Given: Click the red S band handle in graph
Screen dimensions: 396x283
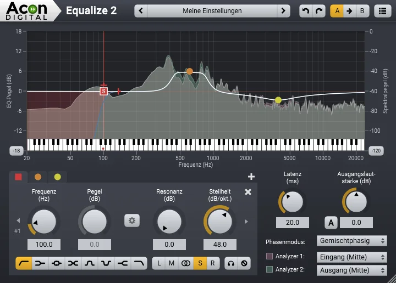Looking at the screenshot, I should coord(103,91).
